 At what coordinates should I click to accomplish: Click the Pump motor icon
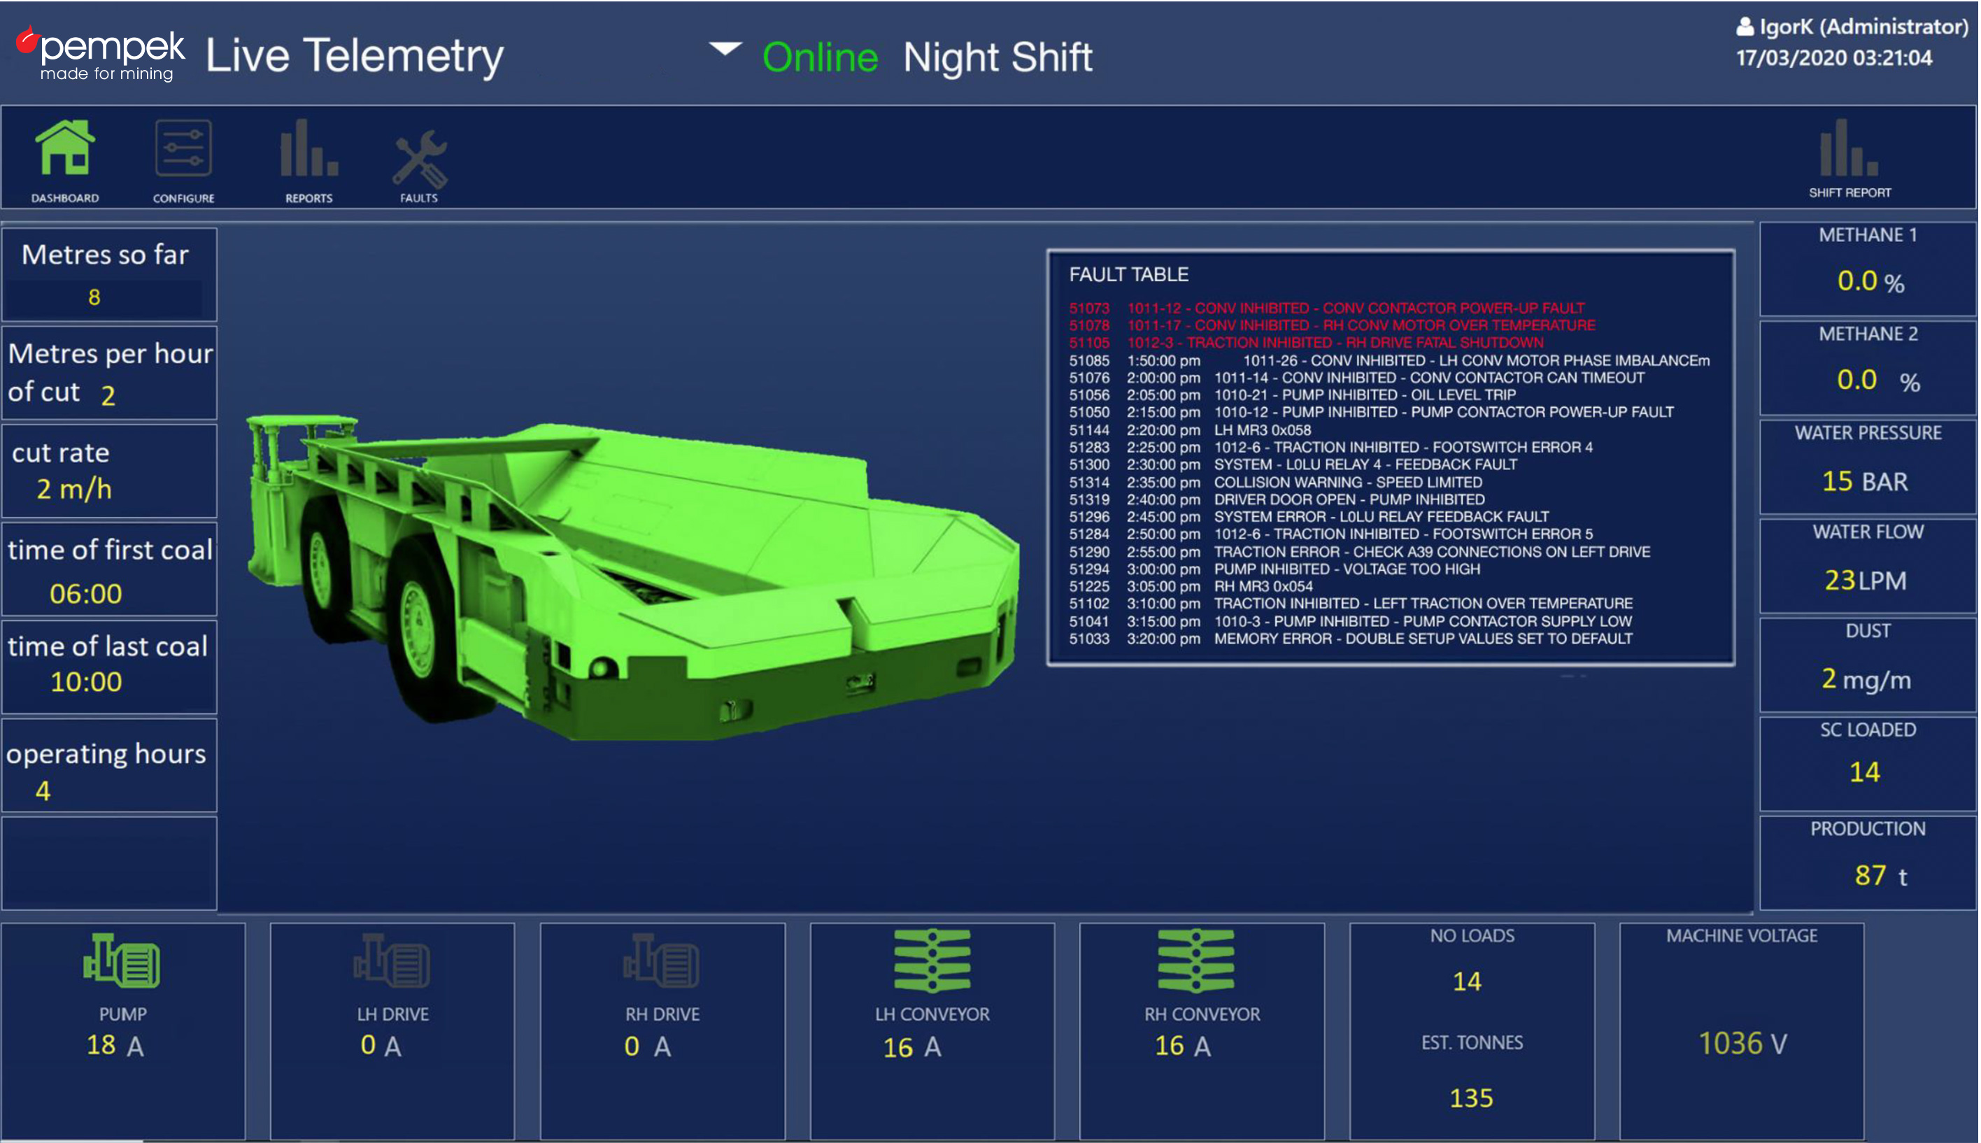[122, 960]
